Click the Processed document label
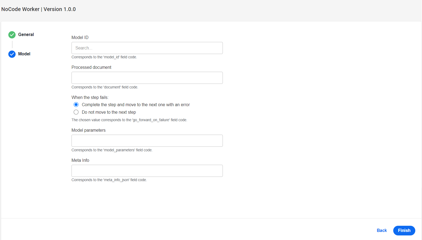 pyautogui.click(x=91, y=67)
